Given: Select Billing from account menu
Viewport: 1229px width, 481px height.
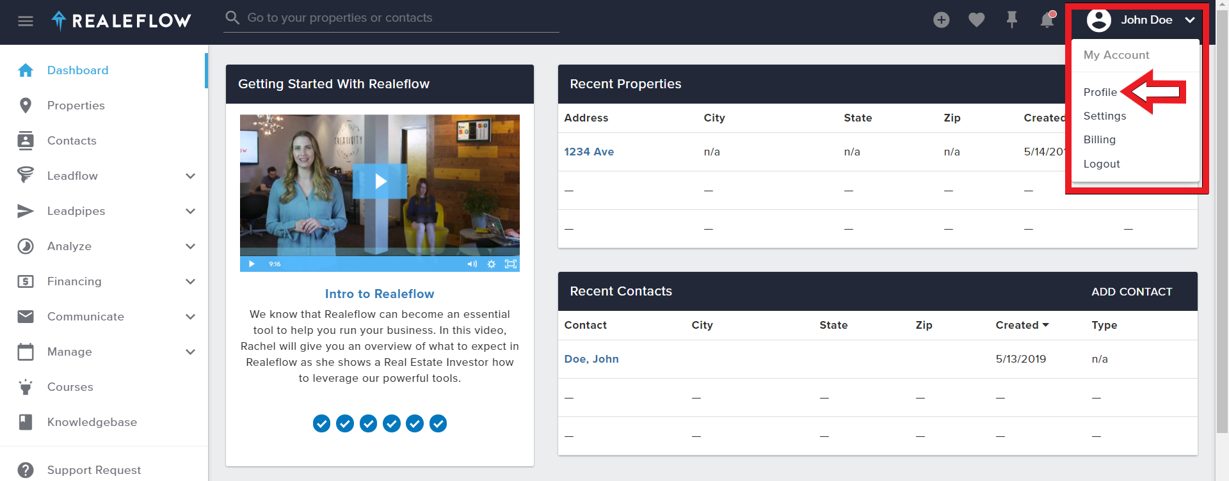Looking at the screenshot, I should (1099, 139).
